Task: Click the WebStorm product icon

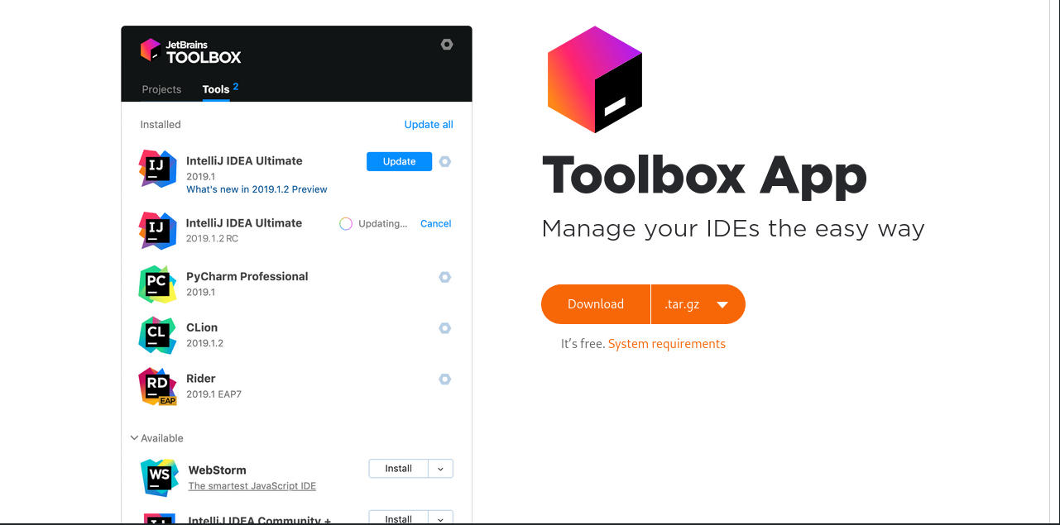Action: [x=159, y=477]
